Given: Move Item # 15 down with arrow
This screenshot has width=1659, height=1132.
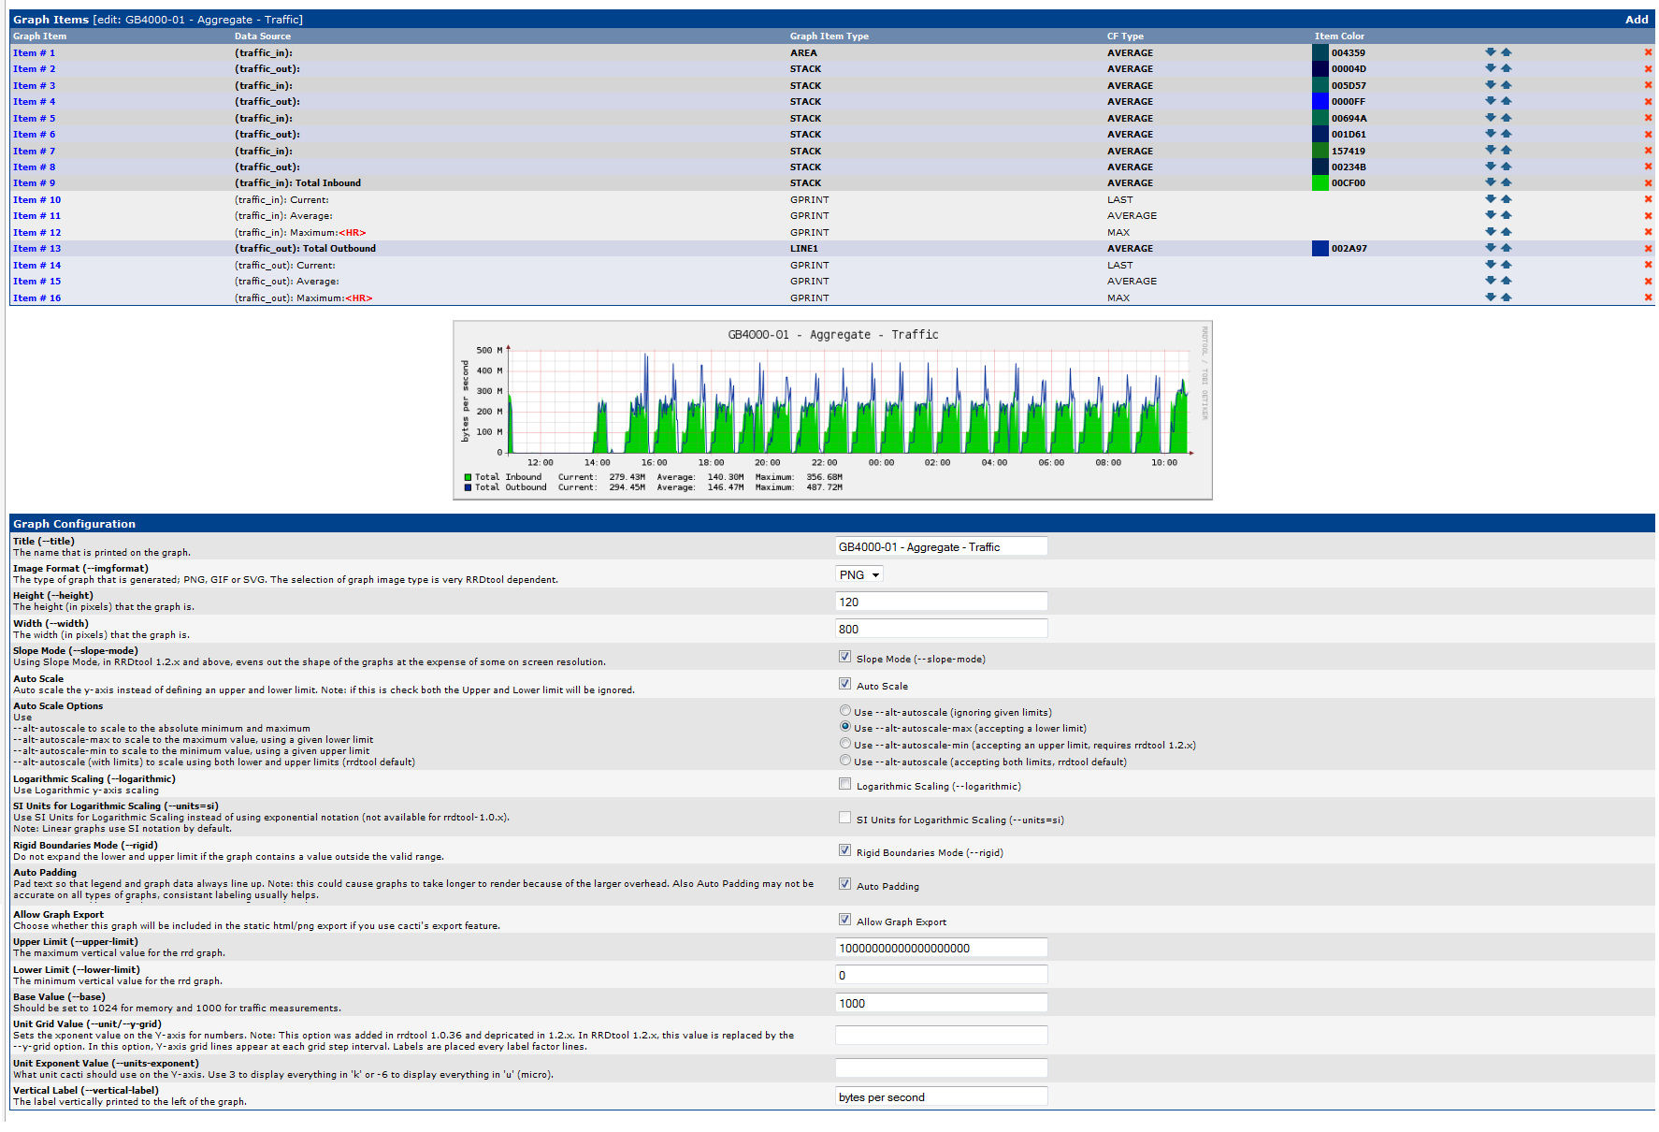Looking at the screenshot, I should (1490, 281).
